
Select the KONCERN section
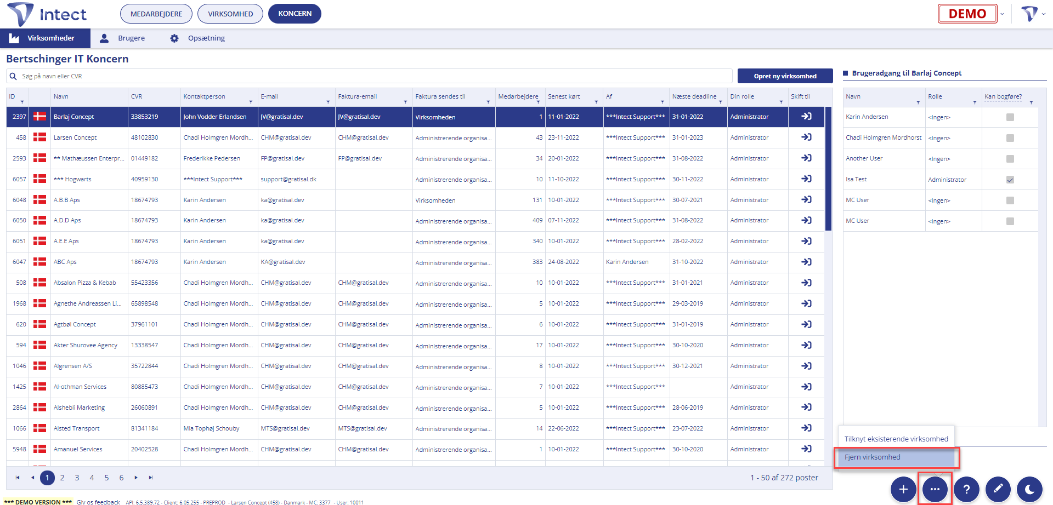[295, 14]
